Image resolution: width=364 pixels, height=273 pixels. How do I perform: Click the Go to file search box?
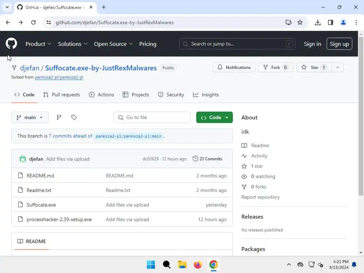click(152, 117)
